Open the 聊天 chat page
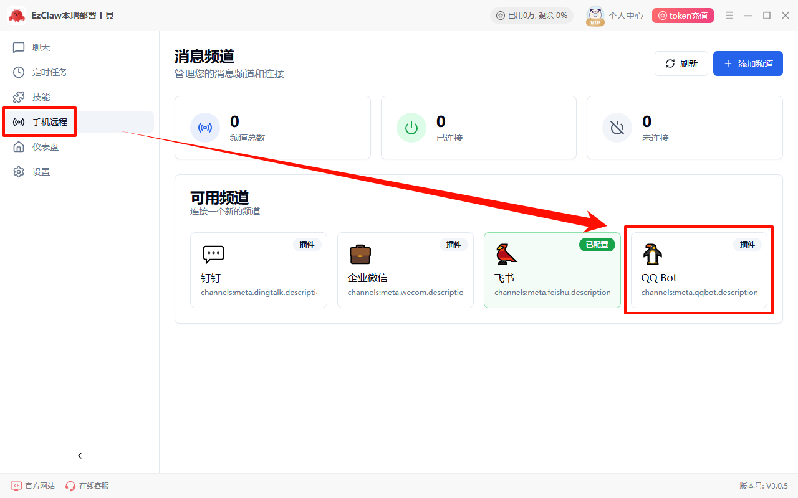Image resolution: width=798 pixels, height=498 pixels. (x=41, y=47)
